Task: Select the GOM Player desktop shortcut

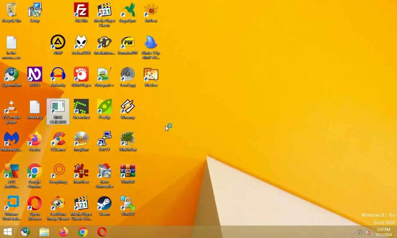Action: [81, 77]
